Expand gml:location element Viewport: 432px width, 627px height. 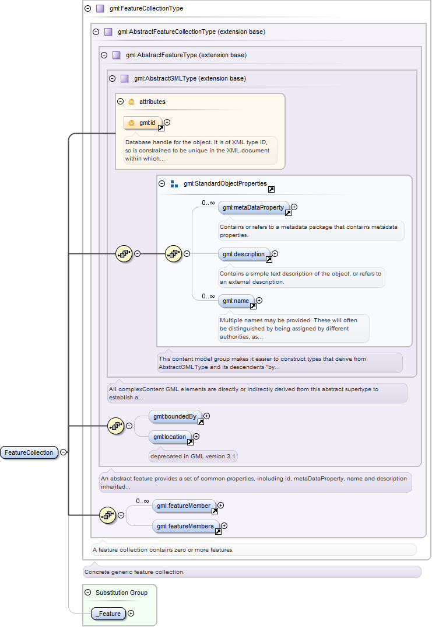[196, 437]
